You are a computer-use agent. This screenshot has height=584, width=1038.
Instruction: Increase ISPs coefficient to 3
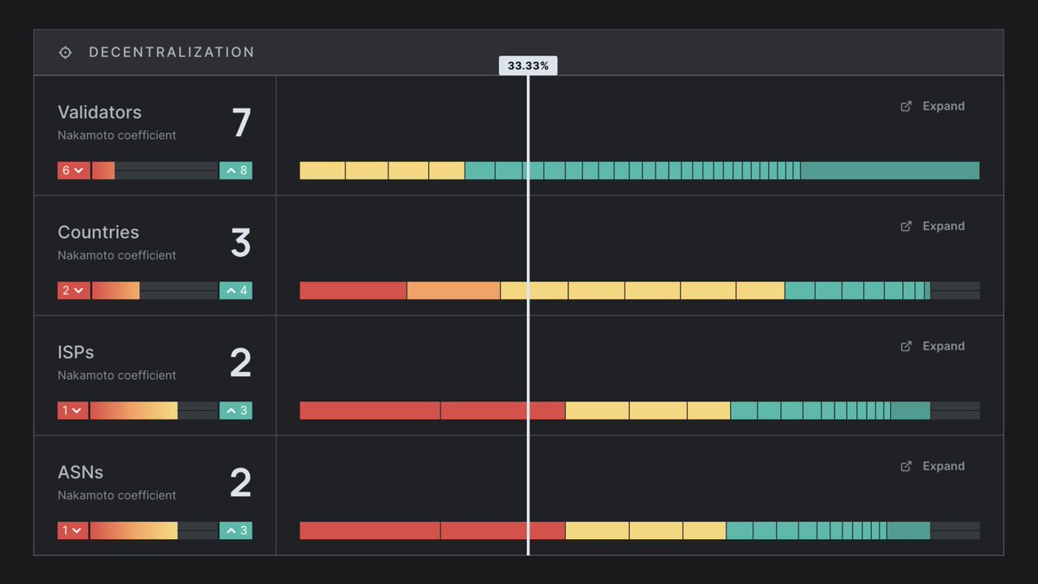tap(236, 410)
